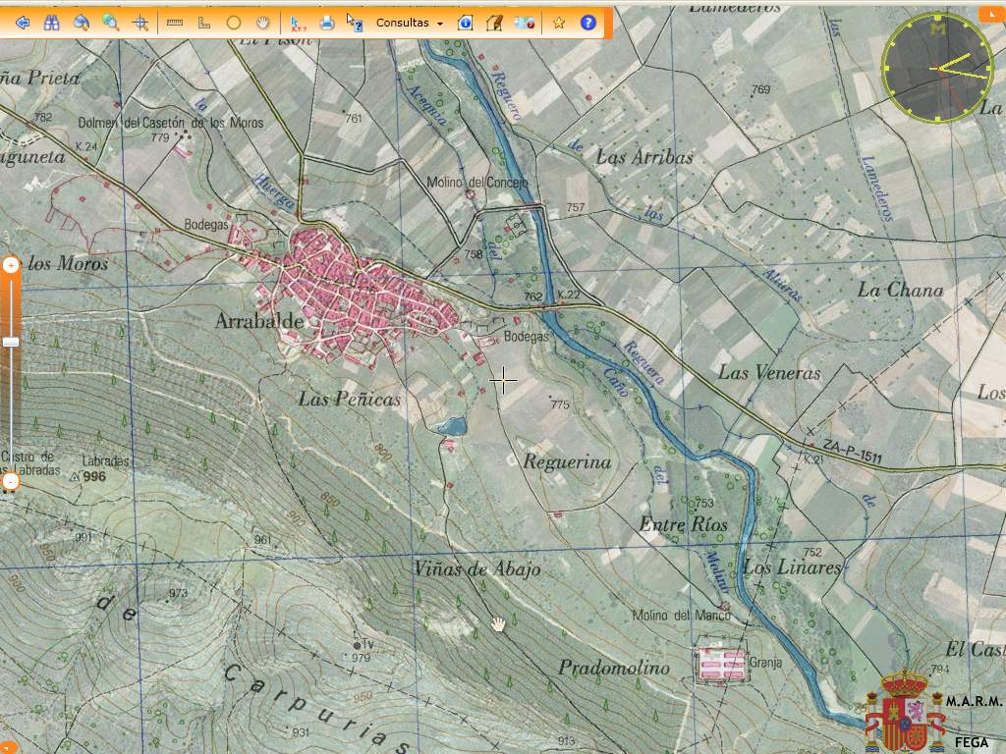Screen dimensions: 1006x754
Task: Open help with the question mark icon
Action: click(588, 23)
